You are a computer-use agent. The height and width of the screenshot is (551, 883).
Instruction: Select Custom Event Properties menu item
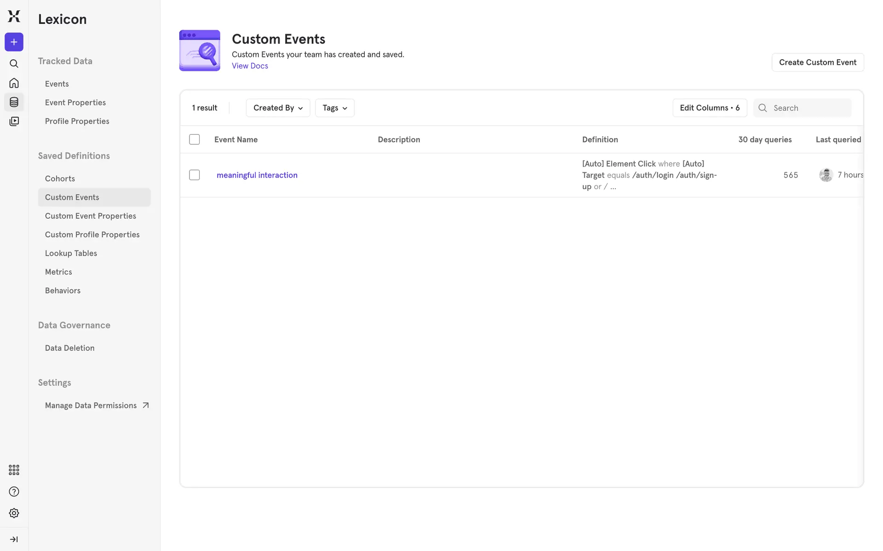click(91, 216)
